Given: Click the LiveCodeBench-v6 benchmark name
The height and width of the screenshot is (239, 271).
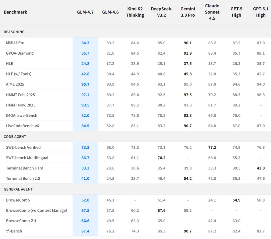Looking at the screenshot, I should (22, 126).
